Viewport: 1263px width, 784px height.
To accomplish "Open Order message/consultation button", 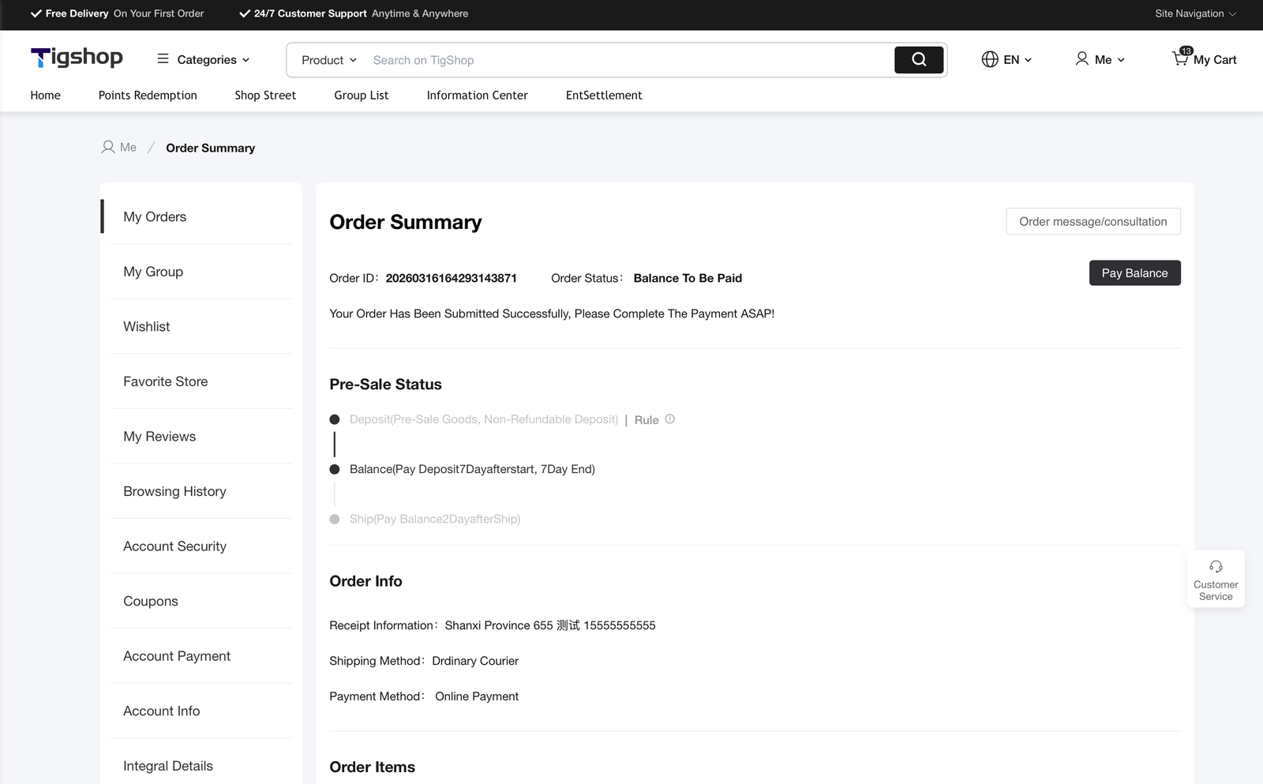I will click(1092, 222).
